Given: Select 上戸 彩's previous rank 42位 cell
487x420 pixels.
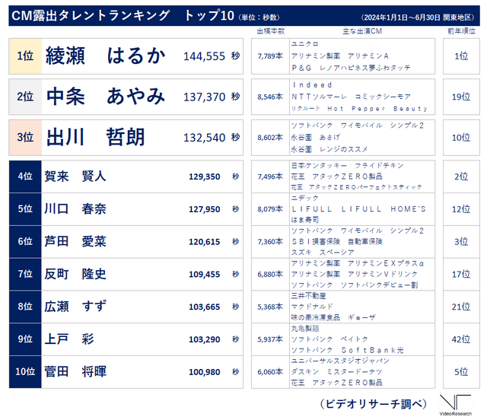Looking at the screenshot, I should pos(460,339).
